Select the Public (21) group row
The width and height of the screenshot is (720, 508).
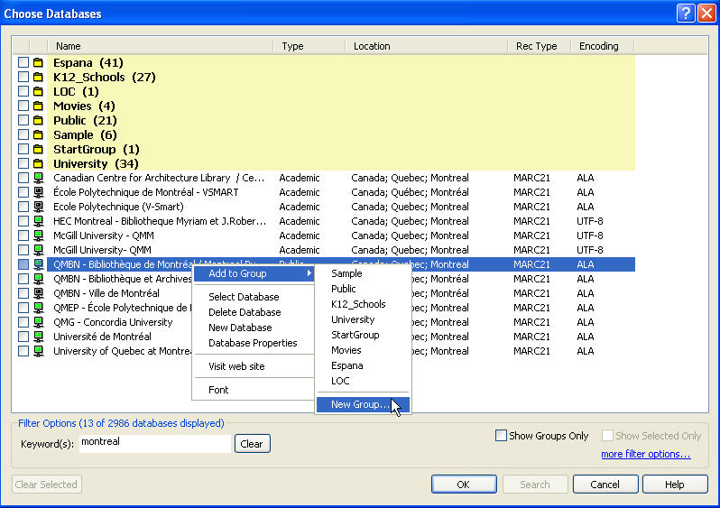pyautogui.click(x=341, y=120)
